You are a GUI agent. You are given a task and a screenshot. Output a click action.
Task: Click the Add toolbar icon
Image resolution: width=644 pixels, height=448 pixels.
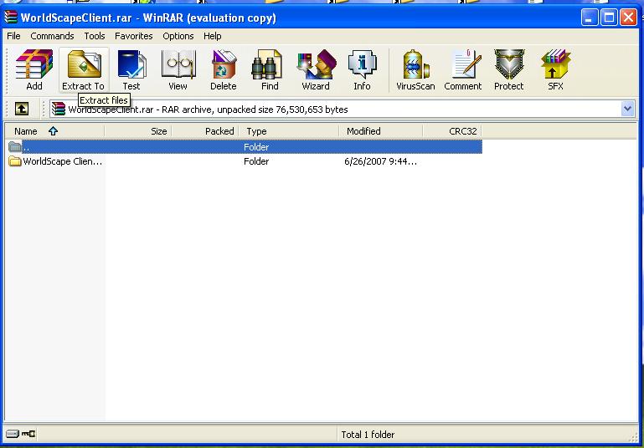tap(34, 69)
